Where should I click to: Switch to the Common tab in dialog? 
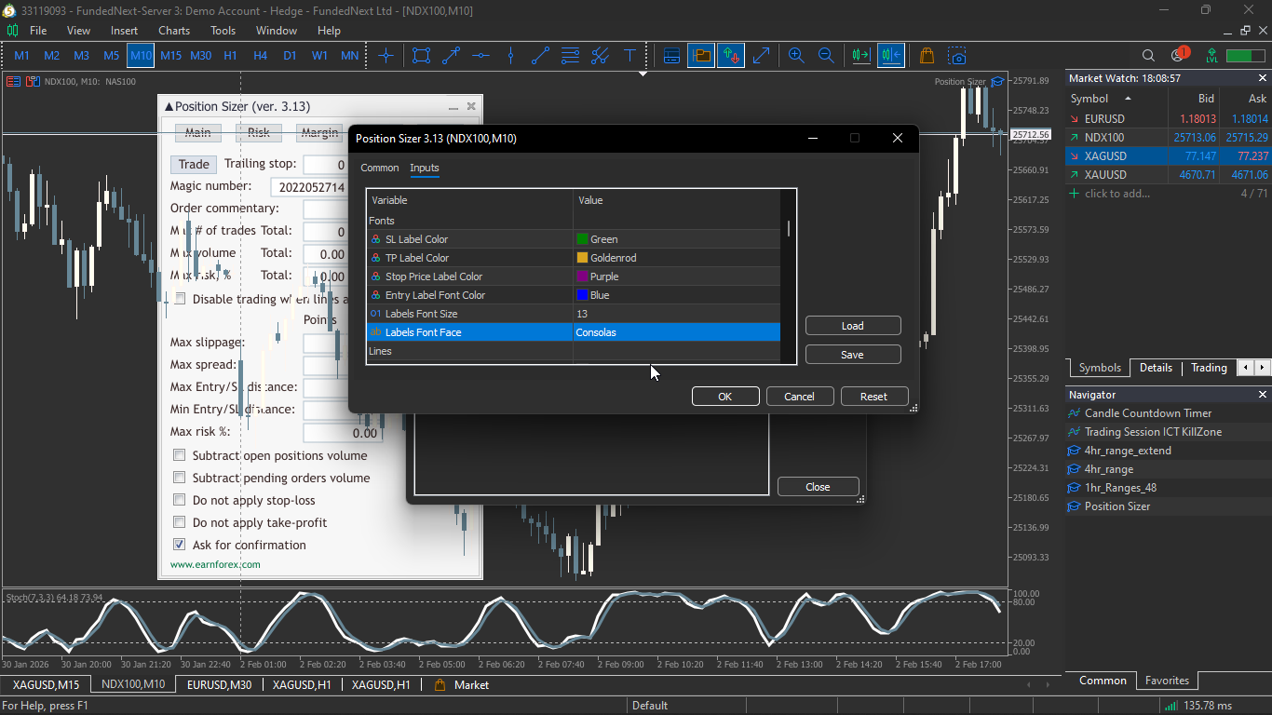(380, 168)
